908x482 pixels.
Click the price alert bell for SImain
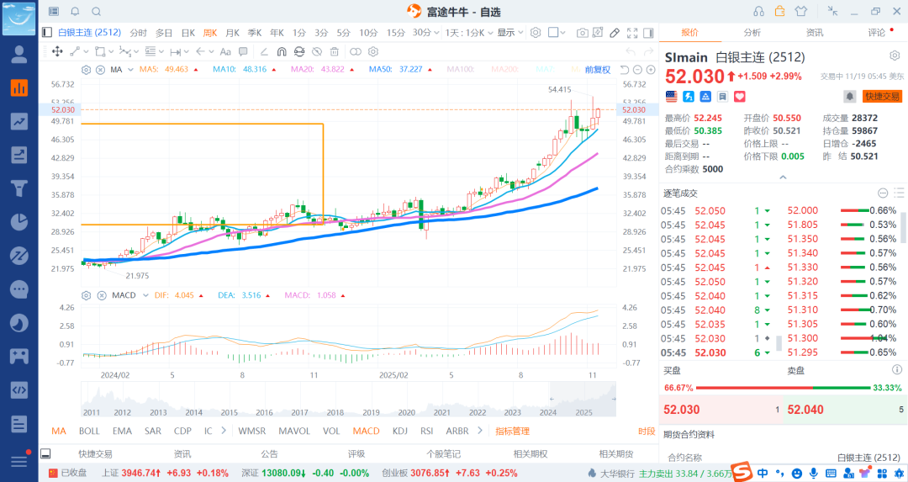coord(849,96)
